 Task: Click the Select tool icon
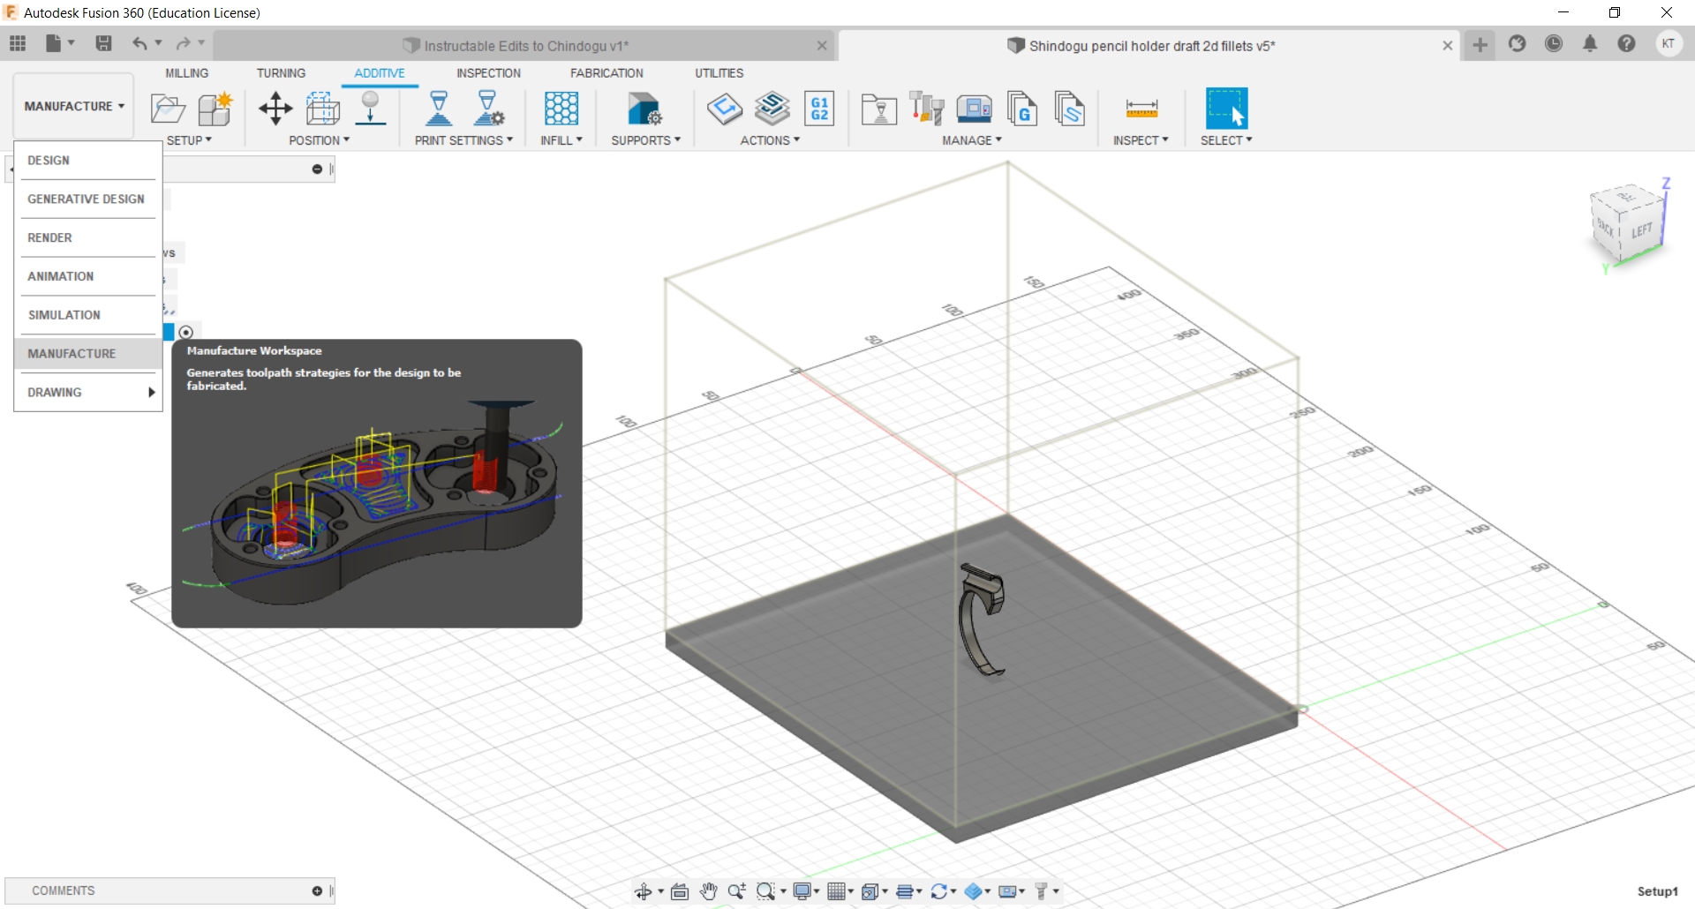tap(1227, 109)
